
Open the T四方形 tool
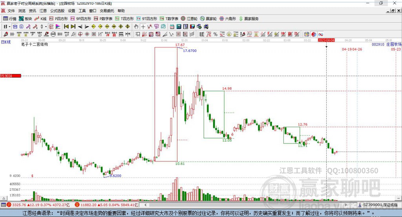click(124, 19)
